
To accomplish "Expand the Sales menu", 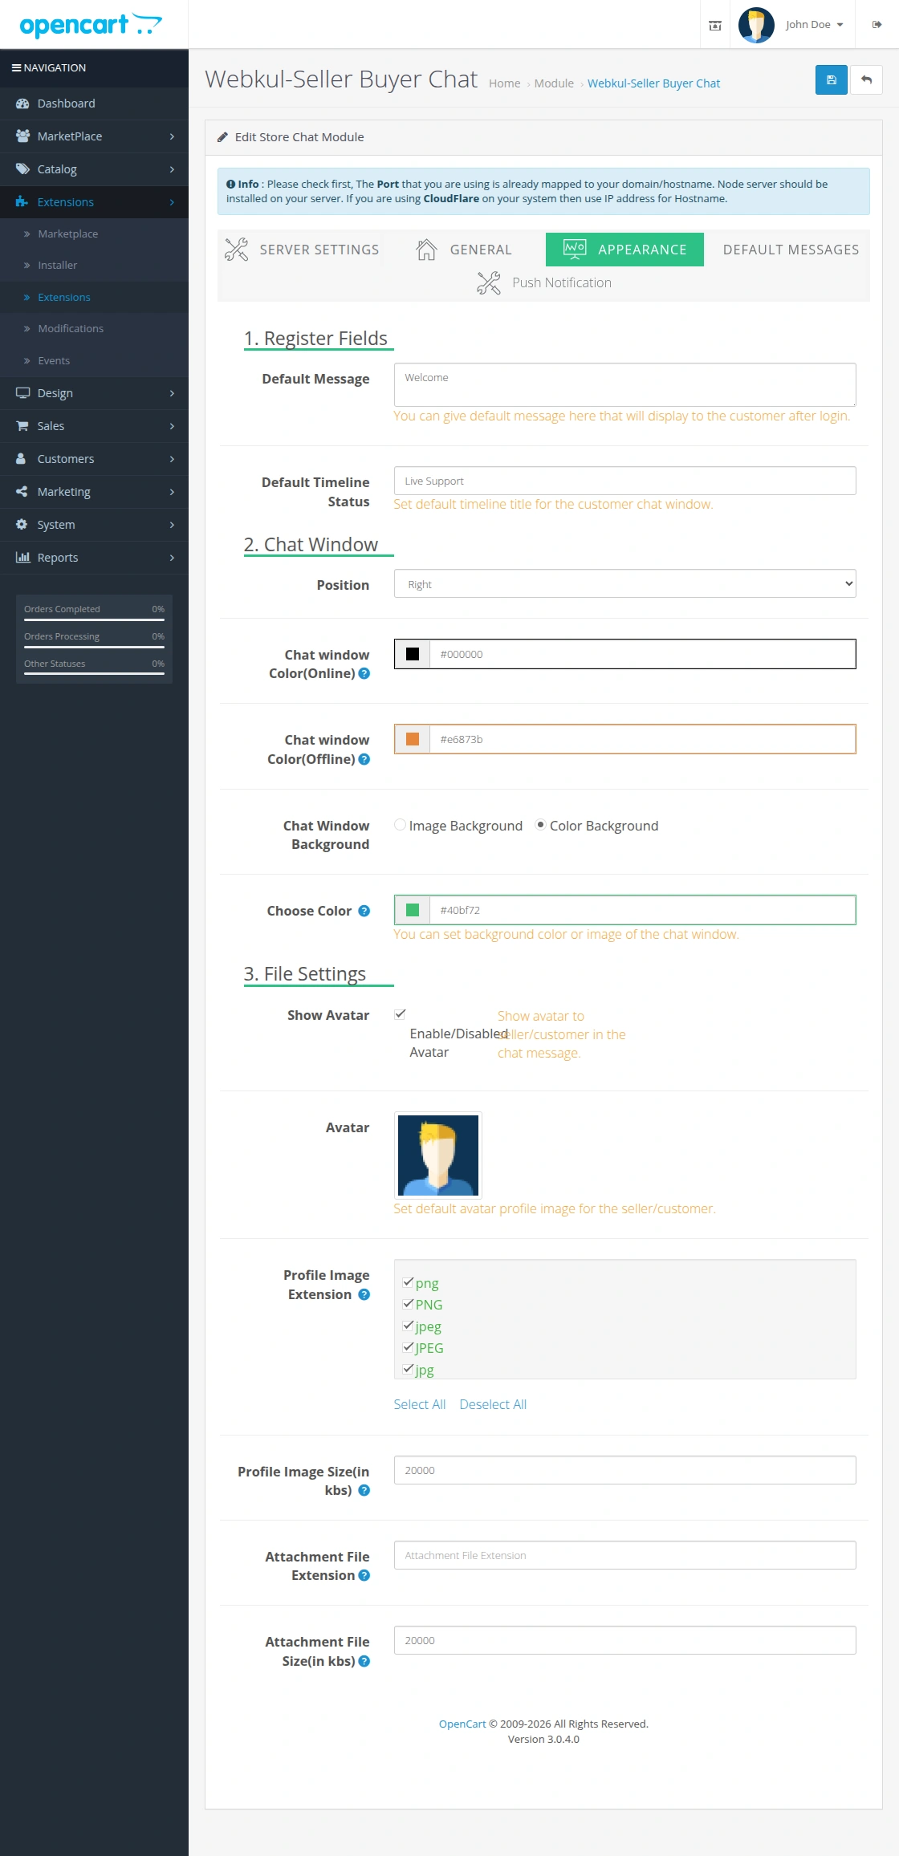I will [94, 426].
